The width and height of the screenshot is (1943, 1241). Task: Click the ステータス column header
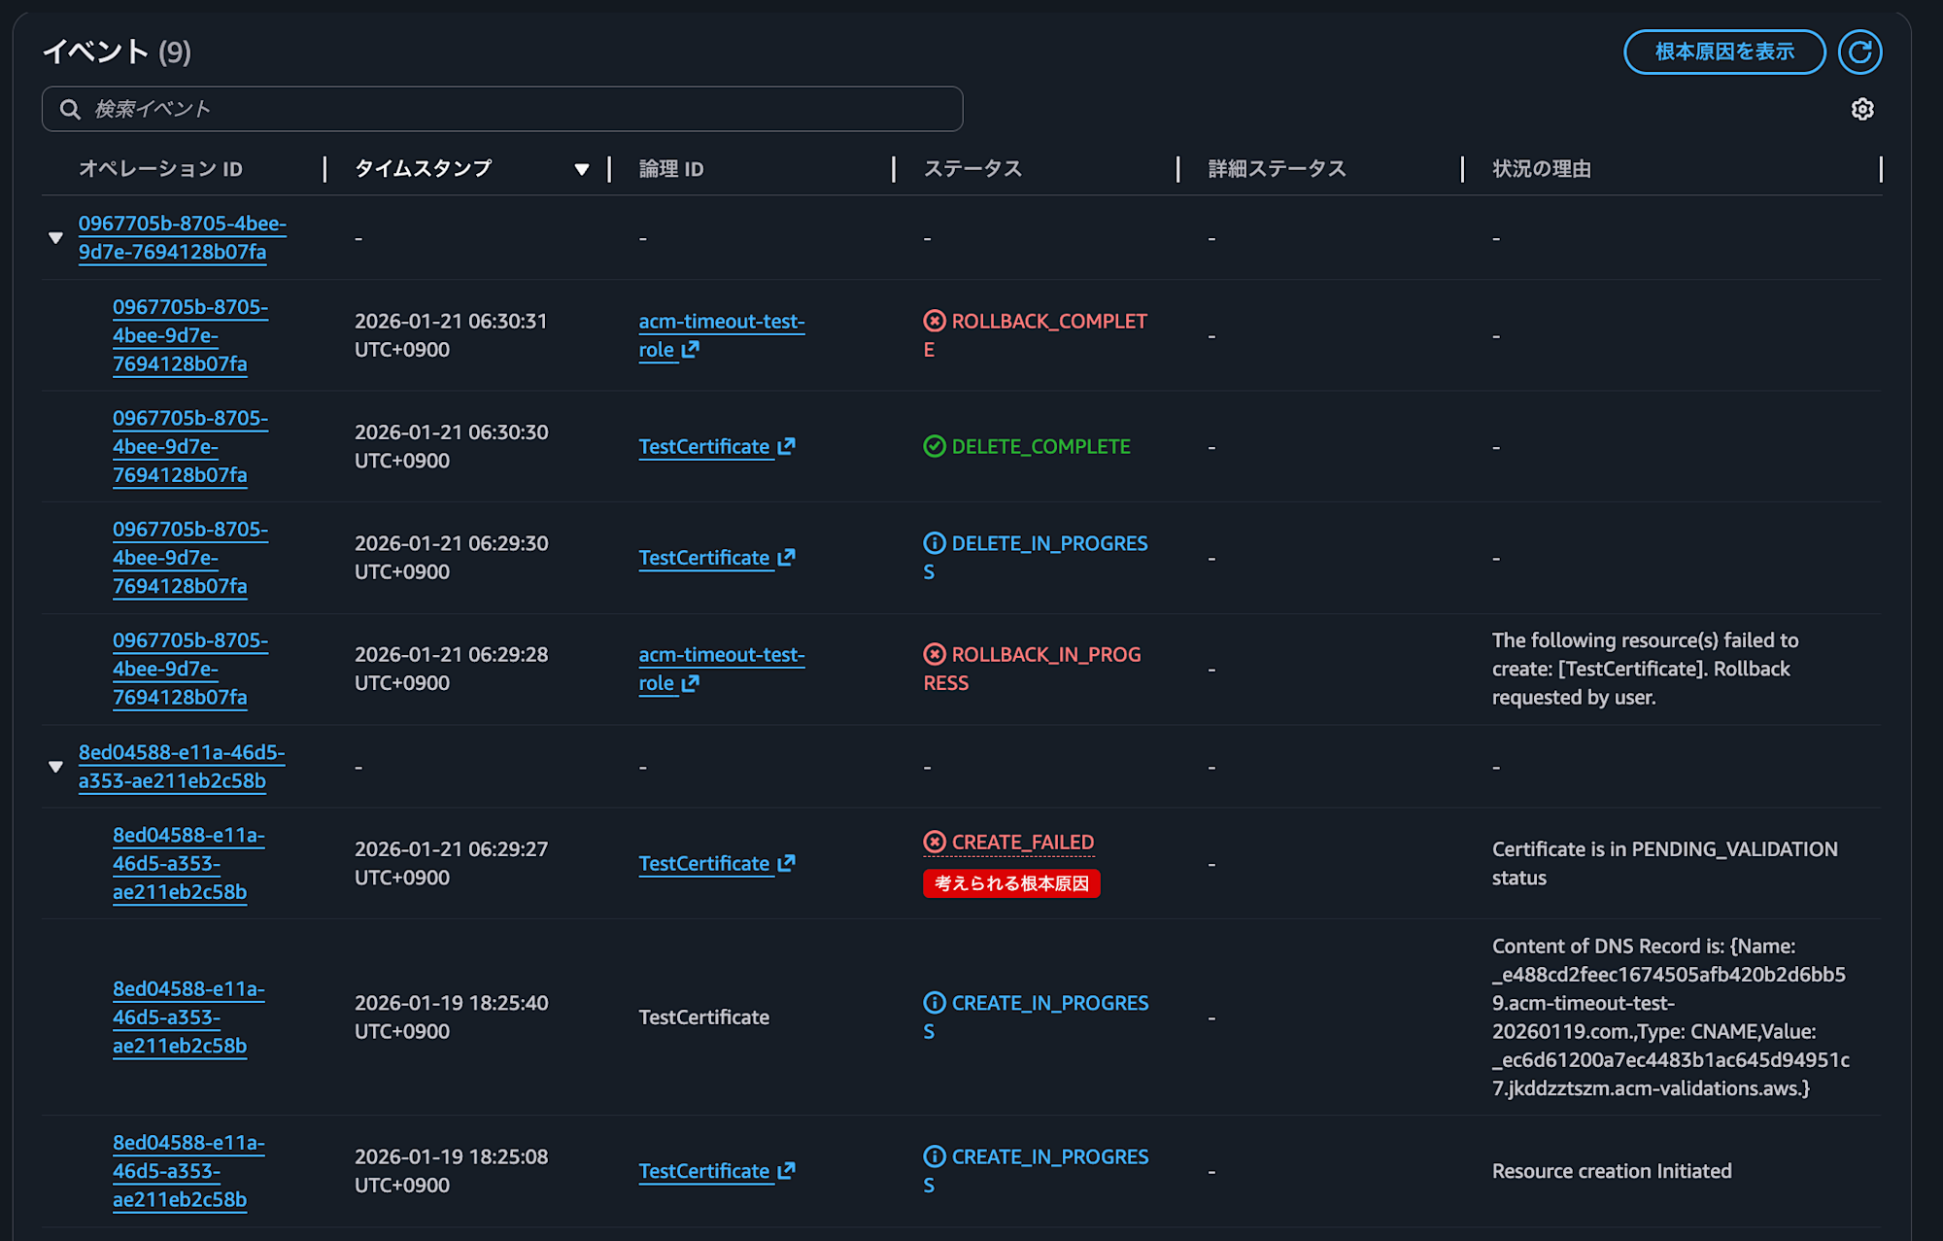tap(972, 169)
